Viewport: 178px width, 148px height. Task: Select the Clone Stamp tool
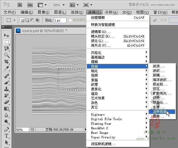[x=7, y=89]
